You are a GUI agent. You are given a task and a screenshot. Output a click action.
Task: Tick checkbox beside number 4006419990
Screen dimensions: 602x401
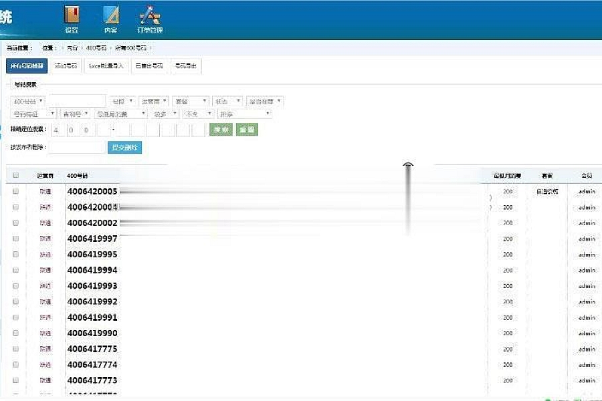[15, 333]
